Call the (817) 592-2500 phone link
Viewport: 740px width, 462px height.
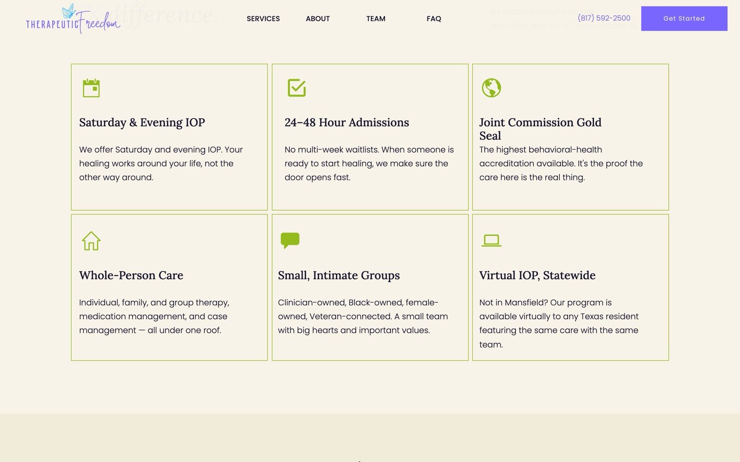tap(604, 18)
